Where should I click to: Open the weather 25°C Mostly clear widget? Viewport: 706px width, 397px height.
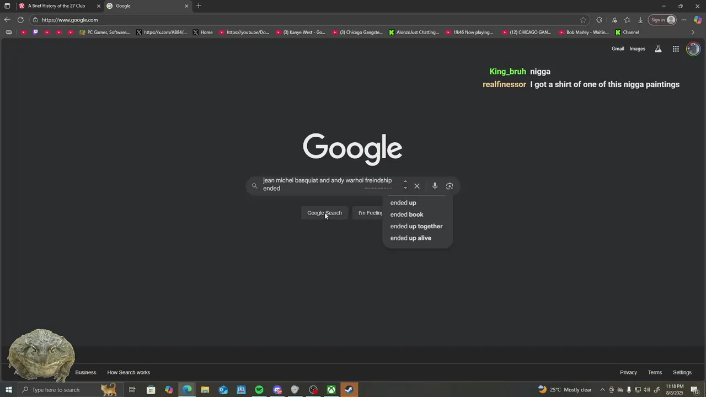pyautogui.click(x=565, y=390)
